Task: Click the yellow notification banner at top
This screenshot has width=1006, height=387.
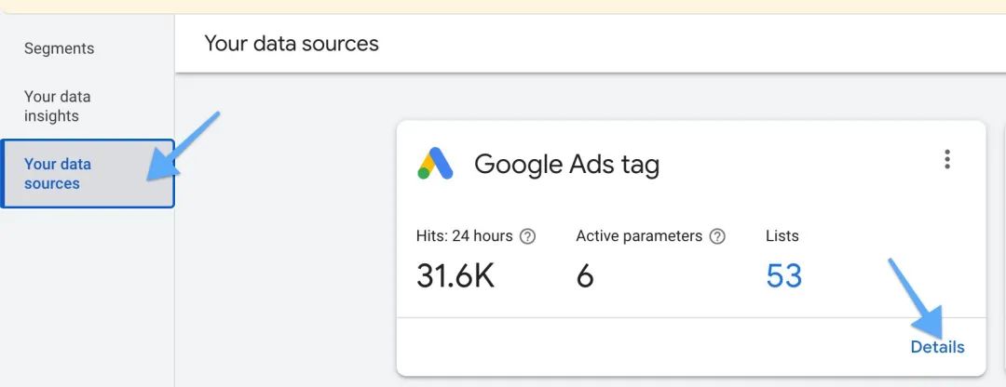Action: (503, 4)
